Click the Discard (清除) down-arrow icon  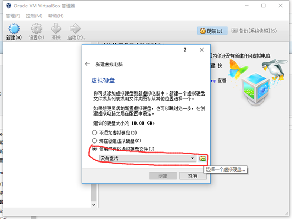coord(56,28)
